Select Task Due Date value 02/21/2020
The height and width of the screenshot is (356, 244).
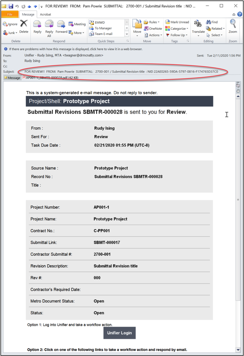coord(122,145)
